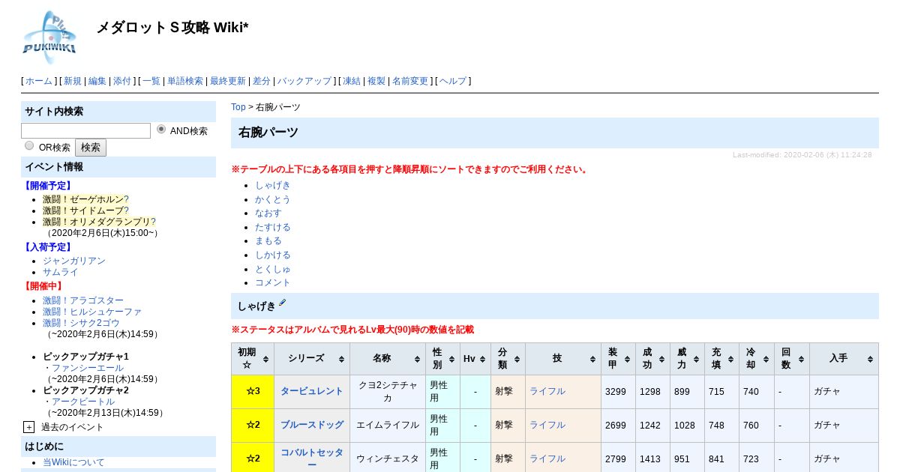Viewport: 900px width, 472px height.
Task: Jump to the しゃげき section link
Action: click(273, 185)
